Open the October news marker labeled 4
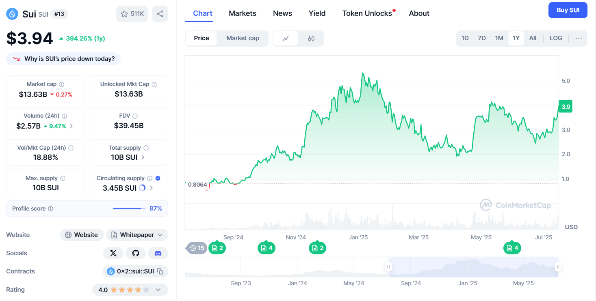Screen dimensions: 596x301 point(267,248)
